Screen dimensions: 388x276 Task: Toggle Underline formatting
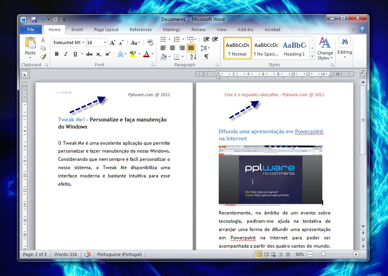(75, 54)
